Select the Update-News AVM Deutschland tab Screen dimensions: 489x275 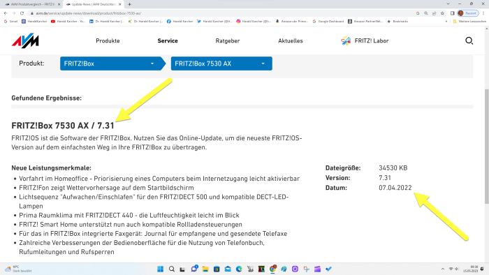[93, 4]
